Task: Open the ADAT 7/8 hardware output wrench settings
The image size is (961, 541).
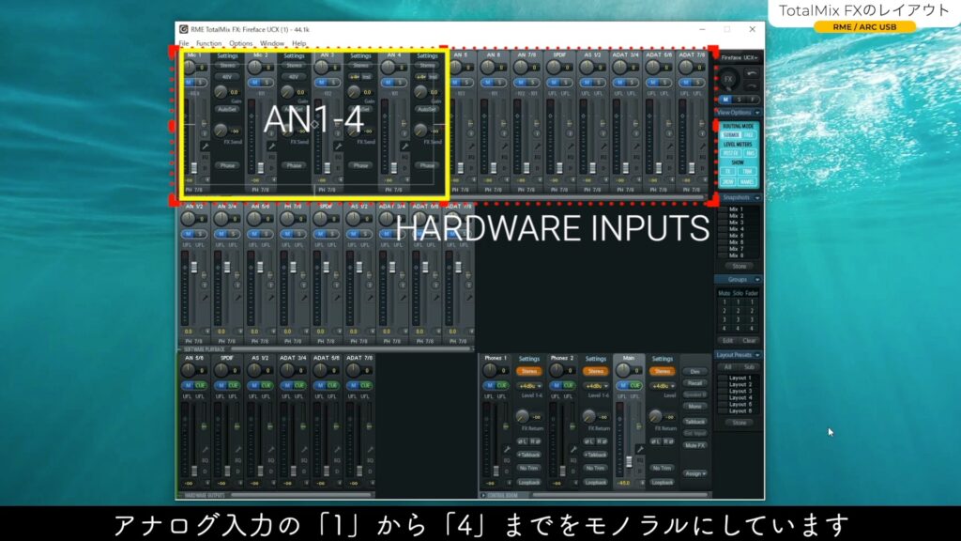Action: tap(371, 450)
